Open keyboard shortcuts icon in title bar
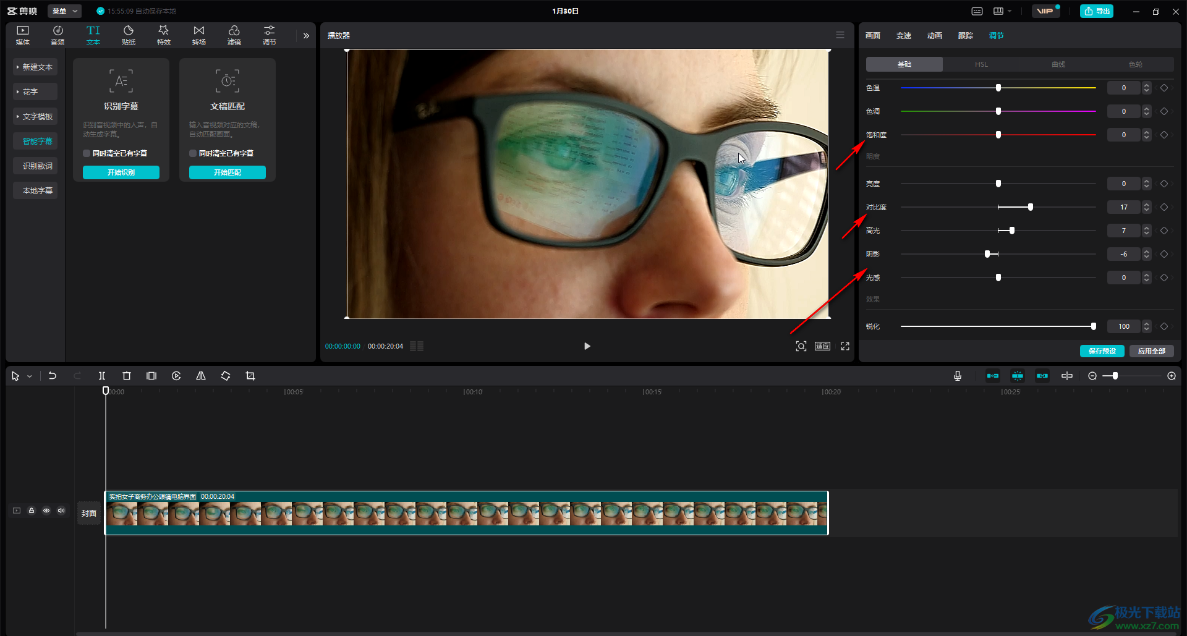Image resolution: width=1187 pixels, height=636 pixels. [977, 11]
